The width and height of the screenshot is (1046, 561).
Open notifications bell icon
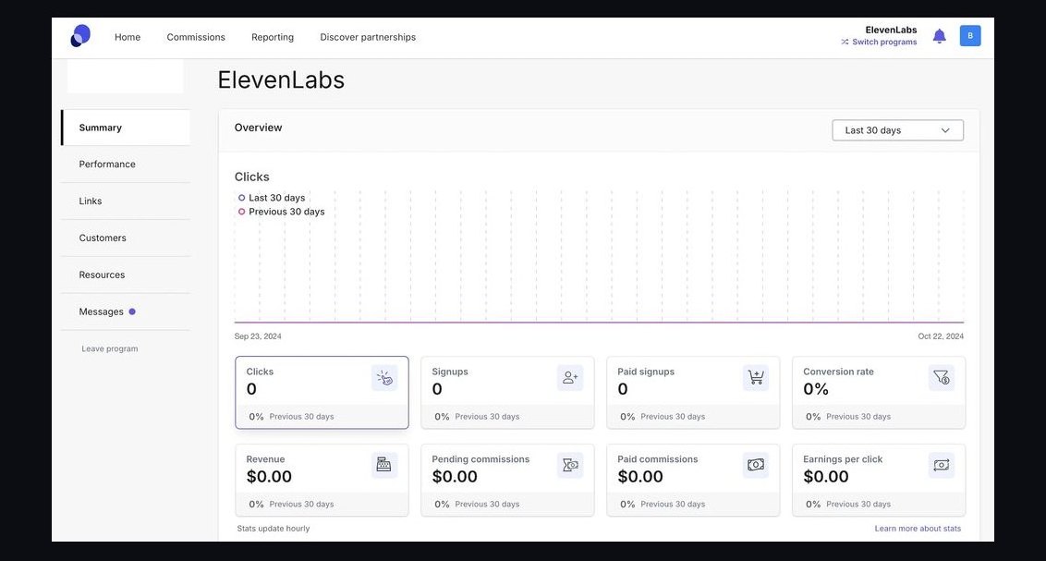pos(939,36)
